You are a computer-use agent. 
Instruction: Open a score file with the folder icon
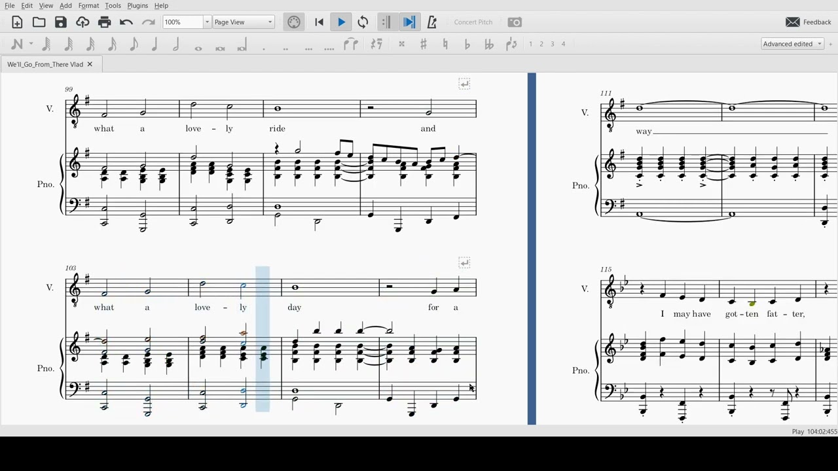39,22
